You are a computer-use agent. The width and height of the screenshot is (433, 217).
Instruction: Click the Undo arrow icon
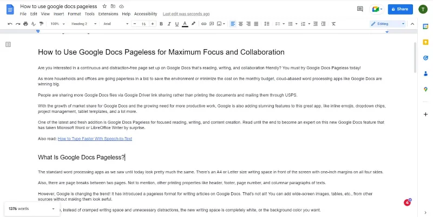pos(10,24)
